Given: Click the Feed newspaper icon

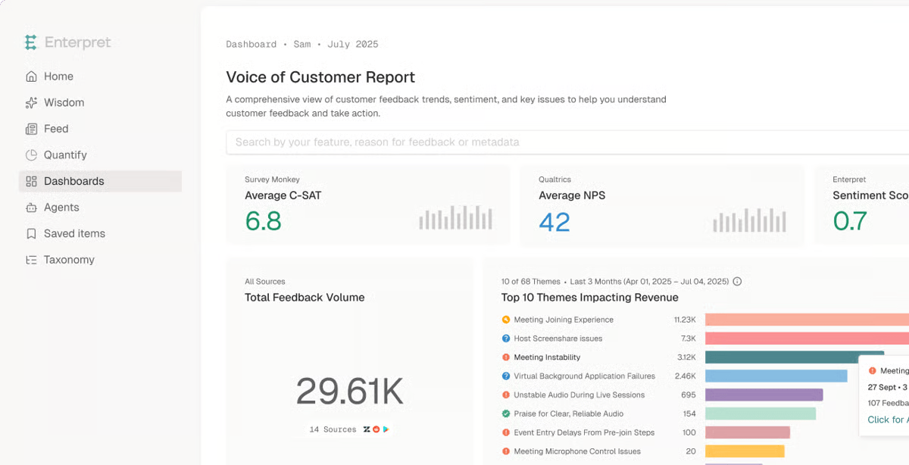Looking at the screenshot, I should pos(31,129).
